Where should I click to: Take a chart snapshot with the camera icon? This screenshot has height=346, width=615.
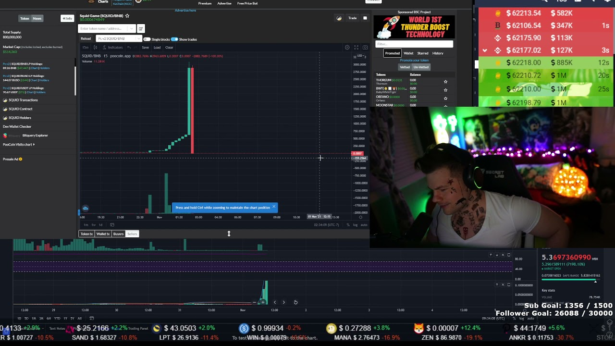point(365,47)
